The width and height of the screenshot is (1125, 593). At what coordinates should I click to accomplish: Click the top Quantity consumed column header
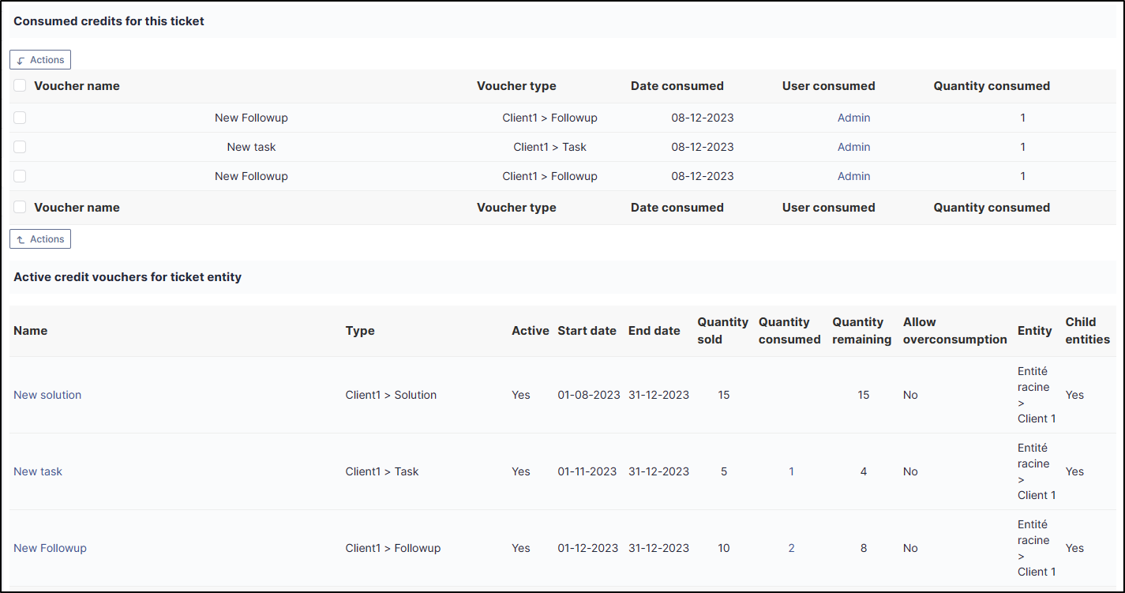point(992,86)
